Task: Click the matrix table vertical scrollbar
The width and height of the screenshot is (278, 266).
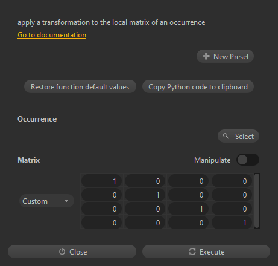Action: click(257, 201)
